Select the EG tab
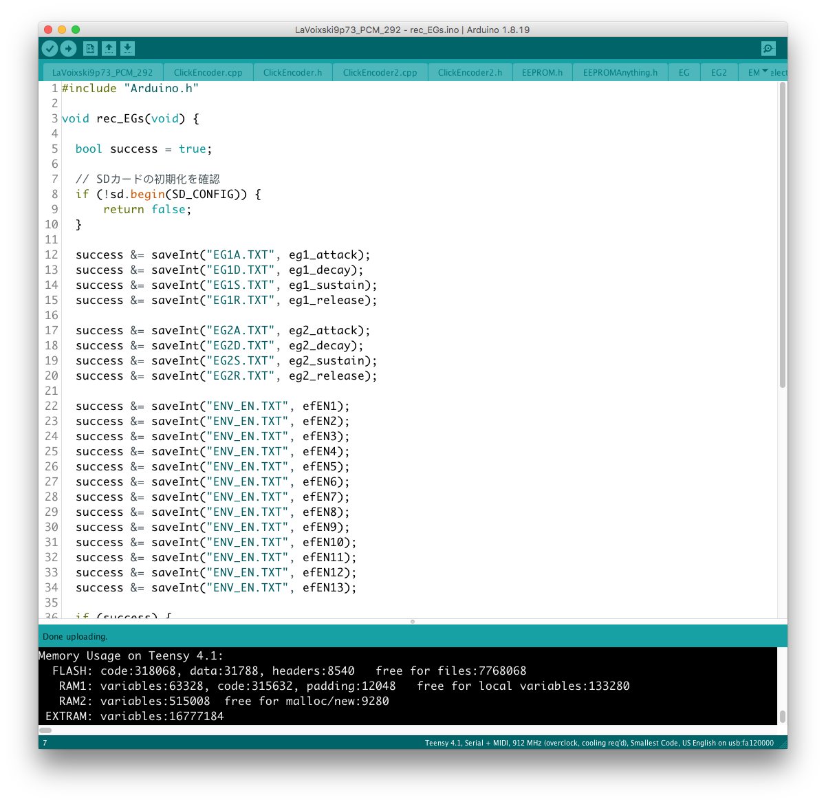Image resolution: width=826 pixels, height=804 pixels. tap(684, 72)
